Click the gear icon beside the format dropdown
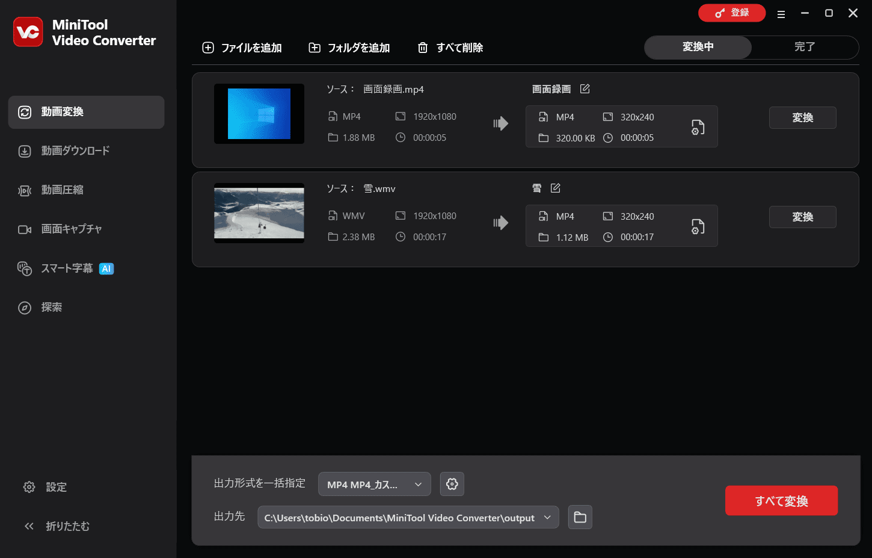 pos(452,484)
